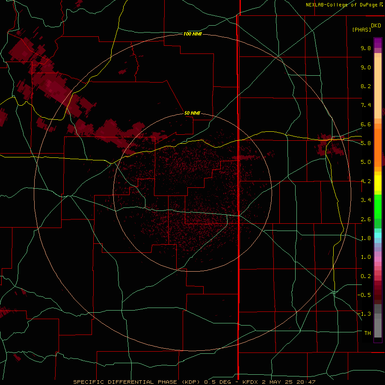The height and width of the screenshot is (385, 385).
Task: Click the "20:47" timestamp in the footer
Action: pos(305,382)
